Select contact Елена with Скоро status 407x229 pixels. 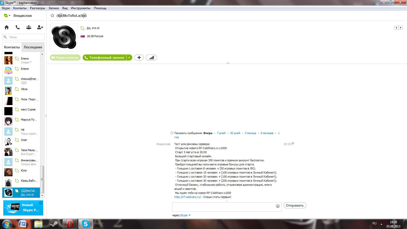coord(21,60)
